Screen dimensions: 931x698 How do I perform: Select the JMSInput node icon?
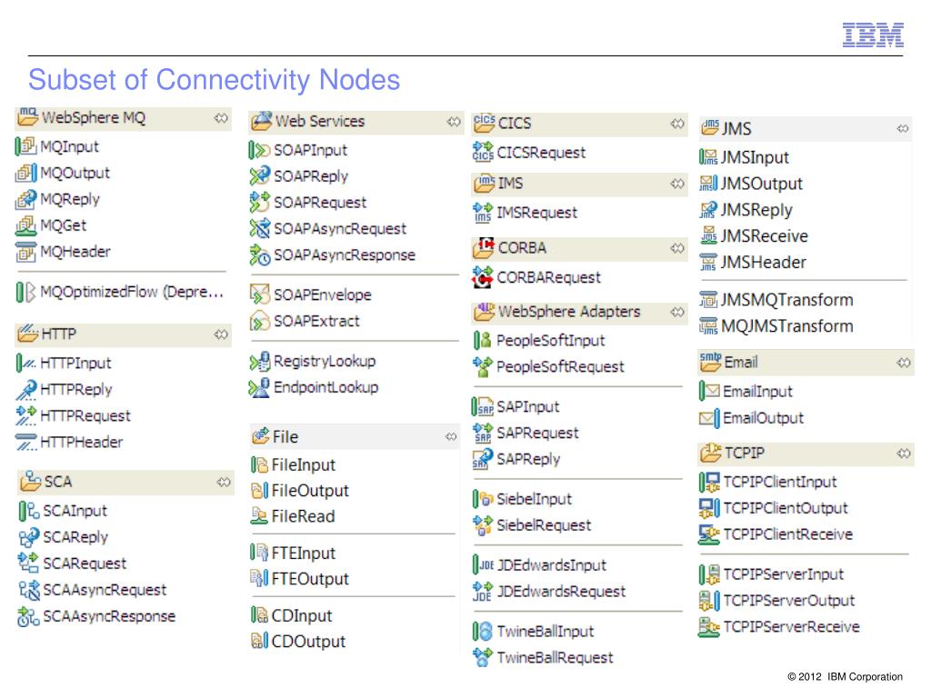coord(708,157)
